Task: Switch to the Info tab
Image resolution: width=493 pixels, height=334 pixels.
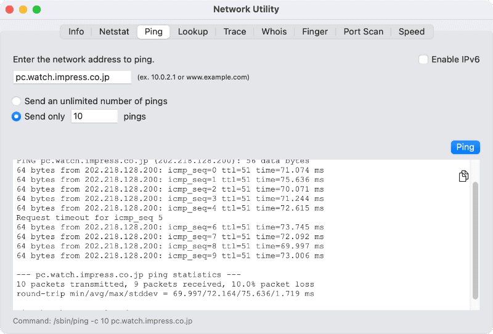Action: (x=76, y=32)
